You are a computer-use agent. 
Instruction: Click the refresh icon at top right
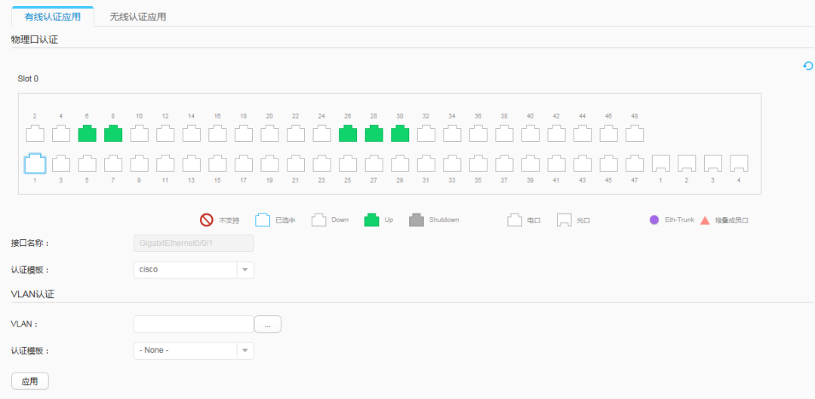pyautogui.click(x=807, y=66)
